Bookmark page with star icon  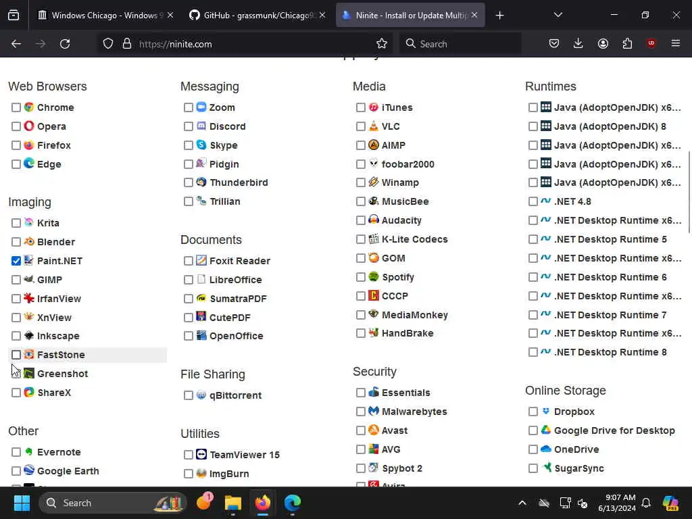click(382, 44)
